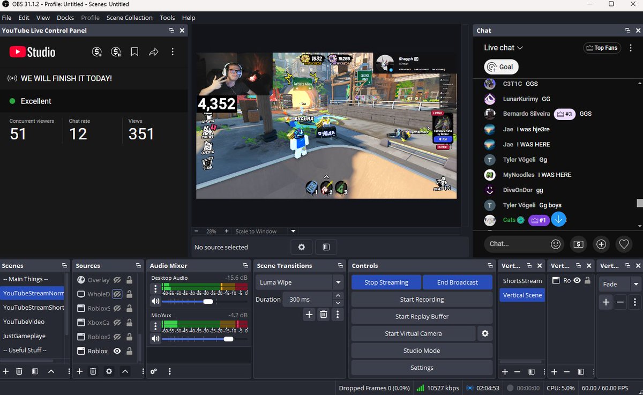The image size is (643, 395).
Task: Open the Docks menu
Action: 65,18
